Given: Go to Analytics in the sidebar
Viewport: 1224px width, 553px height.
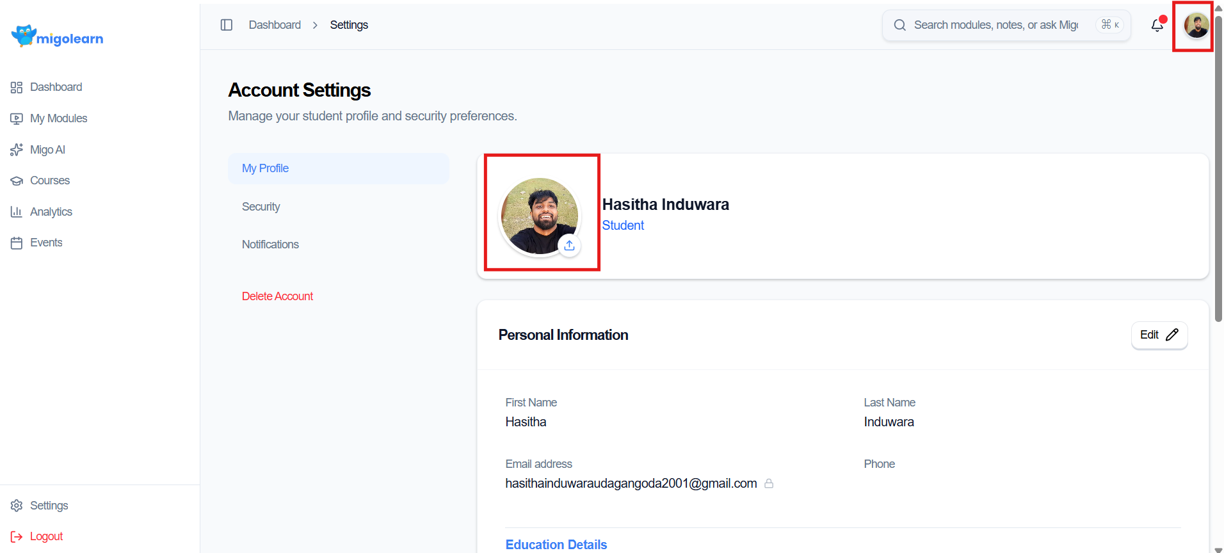Looking at the screenshot, I should [x=51, y=212].
